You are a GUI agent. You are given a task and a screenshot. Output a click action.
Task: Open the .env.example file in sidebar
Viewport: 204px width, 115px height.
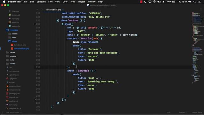tap(14, 71)
